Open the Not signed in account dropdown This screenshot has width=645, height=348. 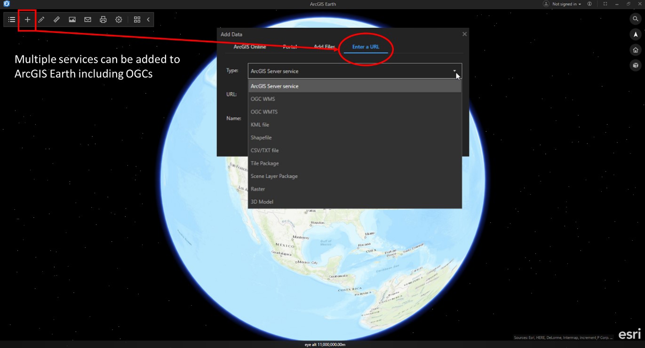click(x=566, y=4)
